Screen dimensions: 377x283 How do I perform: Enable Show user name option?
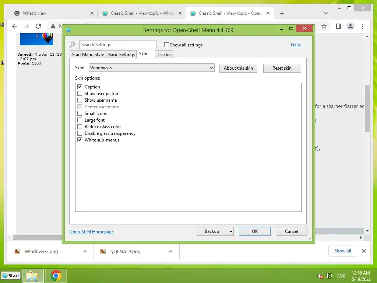(x=80, y=100)
